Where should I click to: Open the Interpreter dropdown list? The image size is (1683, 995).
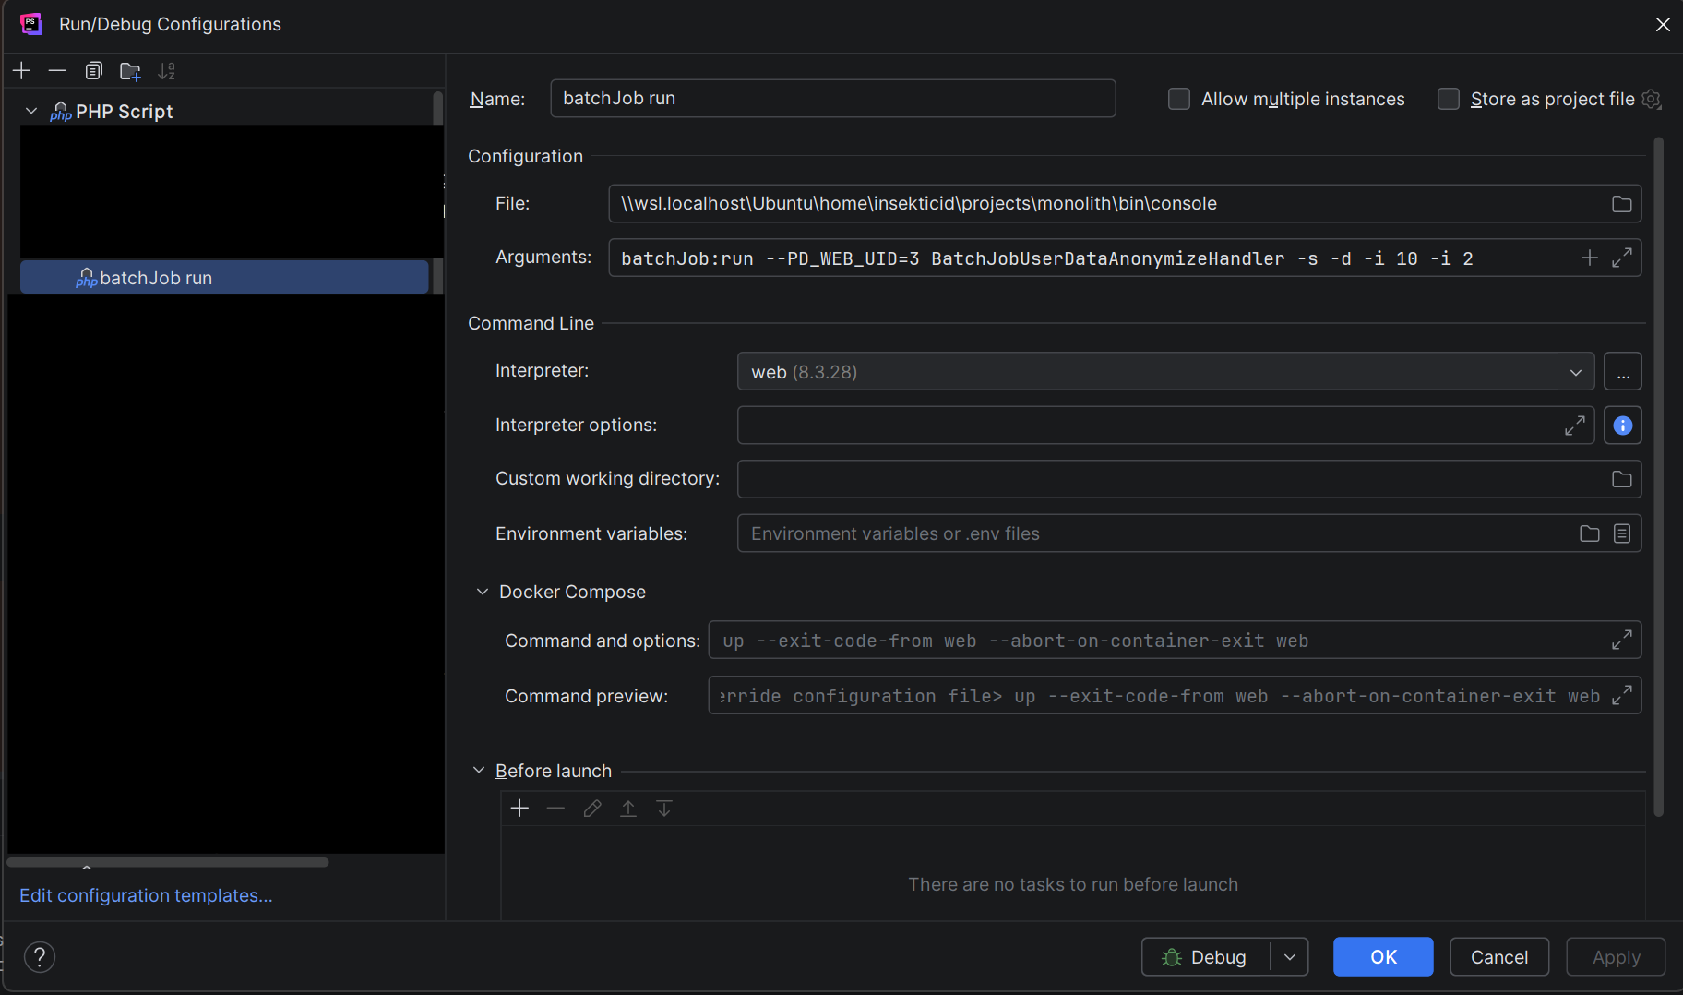click(1575, 372)
